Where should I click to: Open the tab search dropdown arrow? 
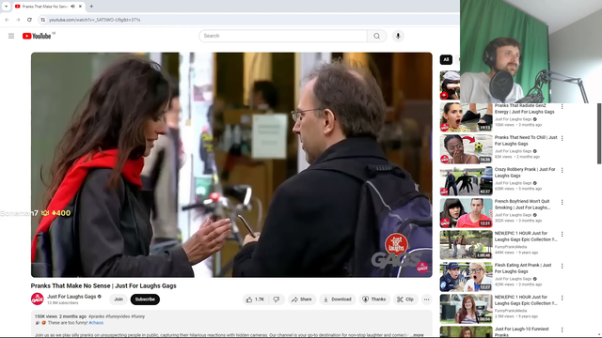point(6,7)
